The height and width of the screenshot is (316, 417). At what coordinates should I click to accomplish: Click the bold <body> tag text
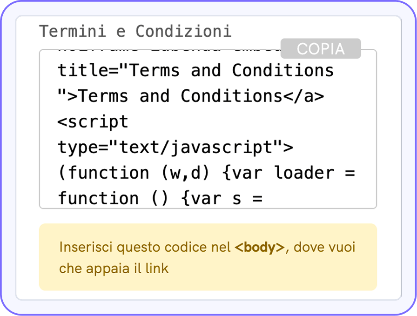[259, 248]
